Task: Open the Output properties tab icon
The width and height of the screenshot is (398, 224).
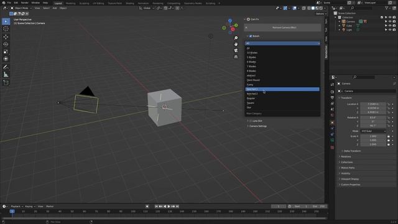Action: coord(332,98)
